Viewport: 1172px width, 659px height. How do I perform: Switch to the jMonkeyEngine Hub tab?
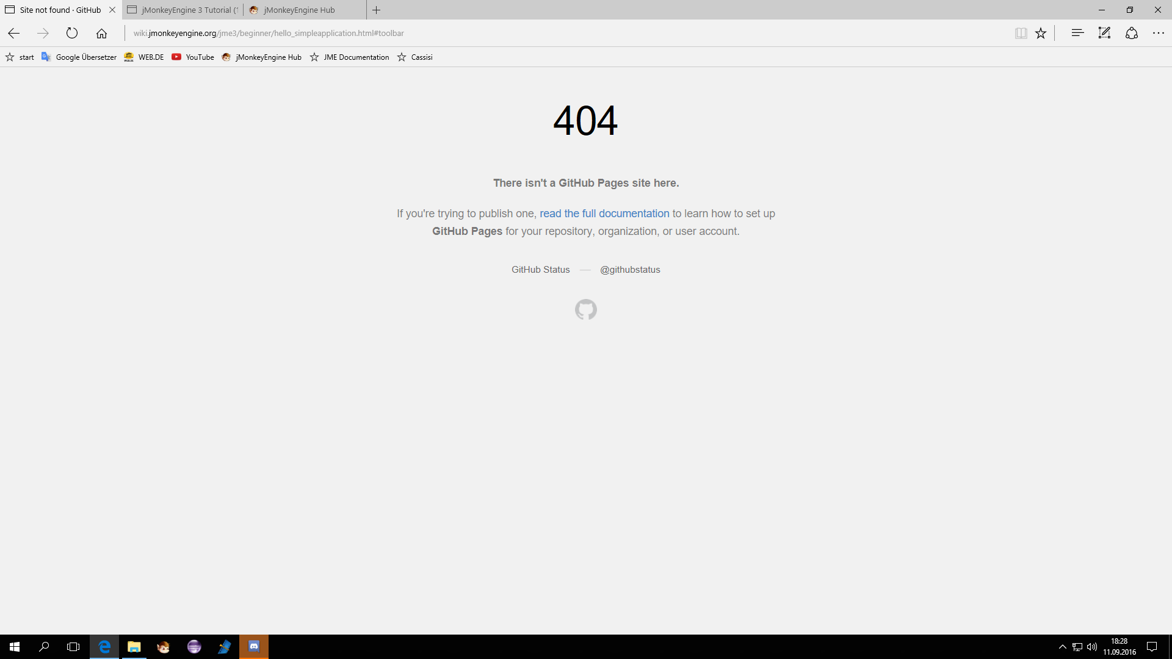click(x=305, y=10)
